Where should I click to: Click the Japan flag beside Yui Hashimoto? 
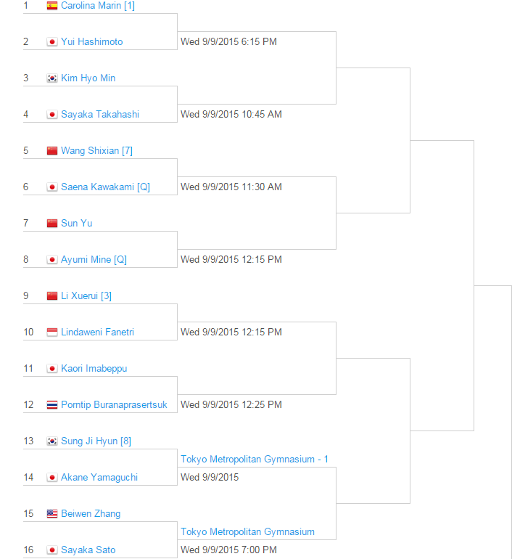(51, 42)
